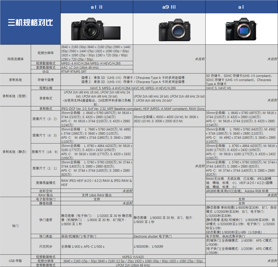Select the "录音格式" row label
The image size is (278, 267).
[x=46, y=98]
